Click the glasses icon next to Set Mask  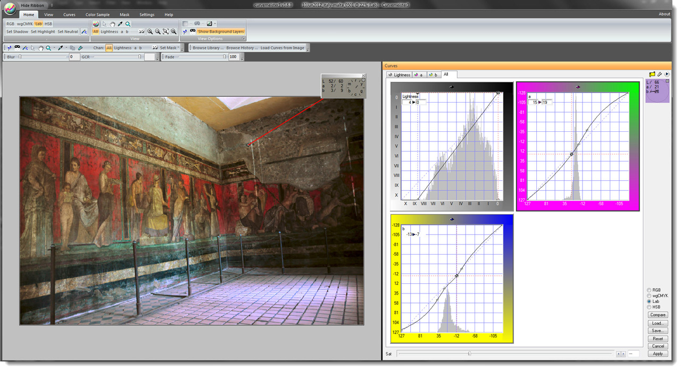pos(154,48)
